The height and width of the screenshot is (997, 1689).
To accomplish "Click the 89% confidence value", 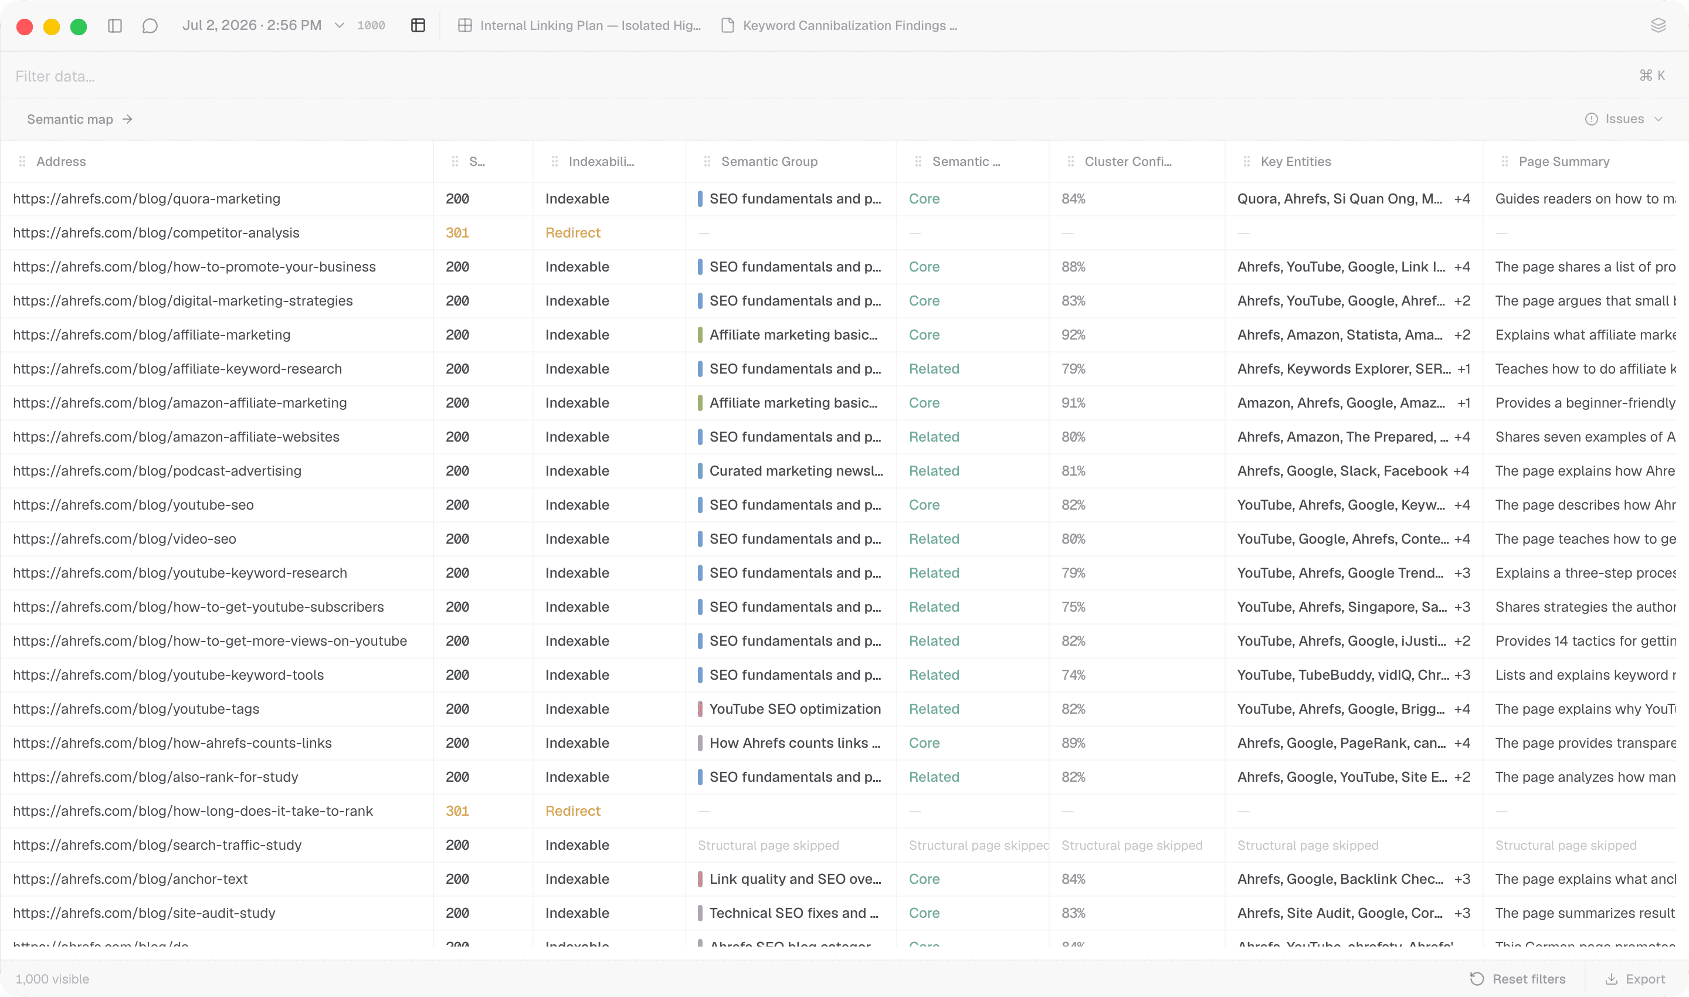I will click(1073, 743).
